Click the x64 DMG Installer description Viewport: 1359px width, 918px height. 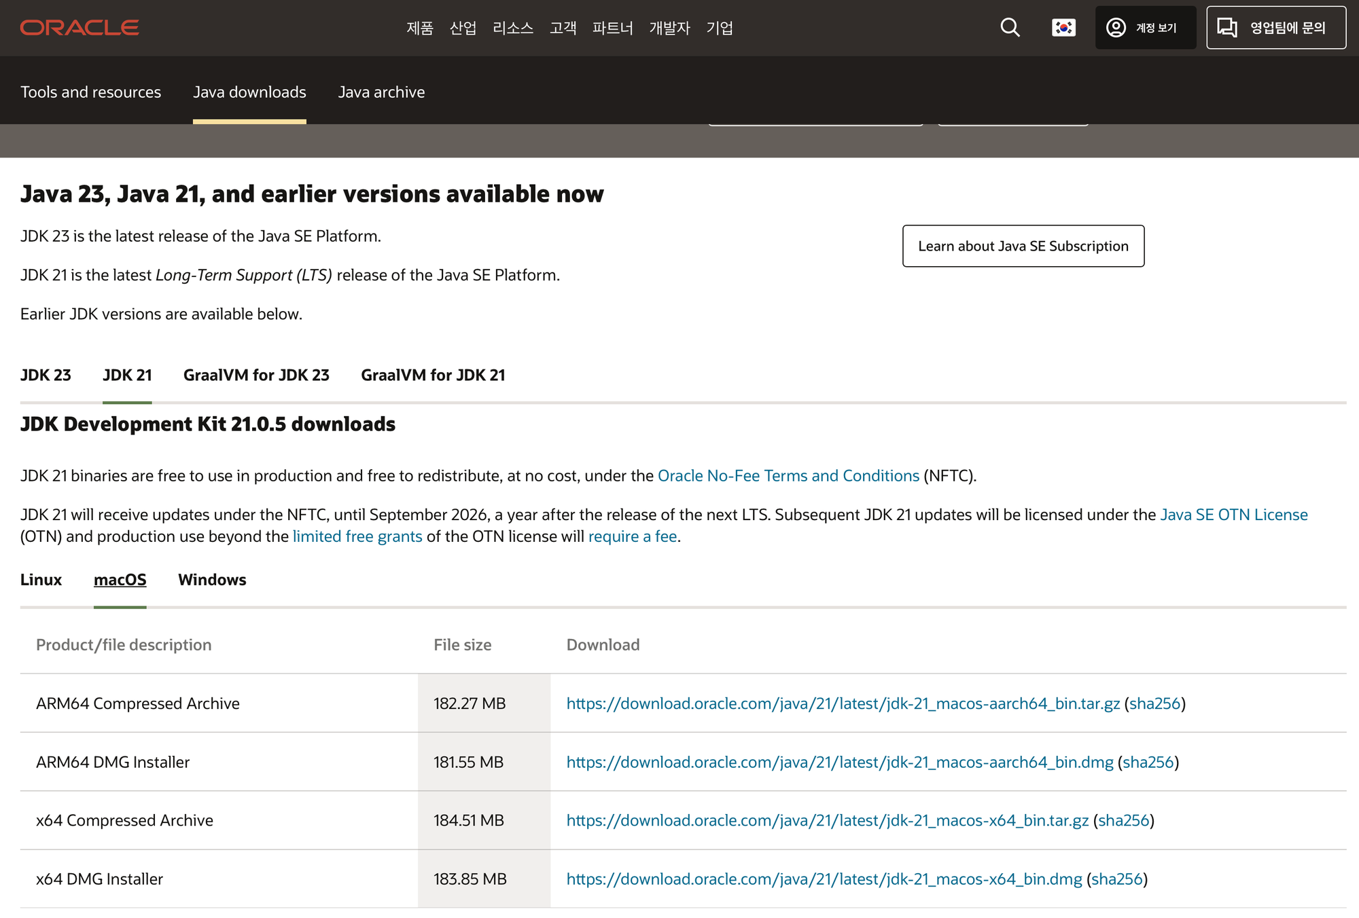[x=99, y=879]
